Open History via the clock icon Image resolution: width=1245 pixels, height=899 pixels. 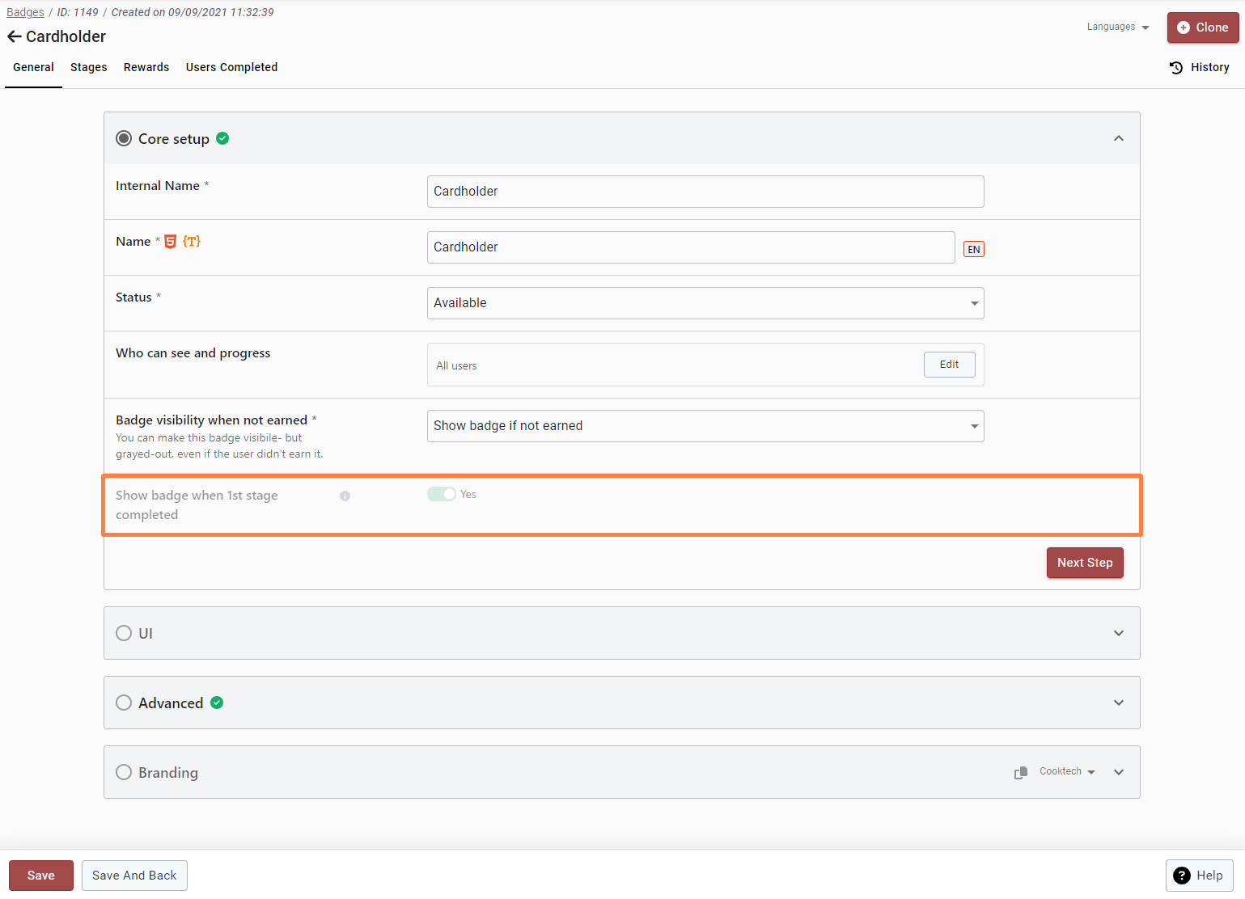coord(1176,68)
